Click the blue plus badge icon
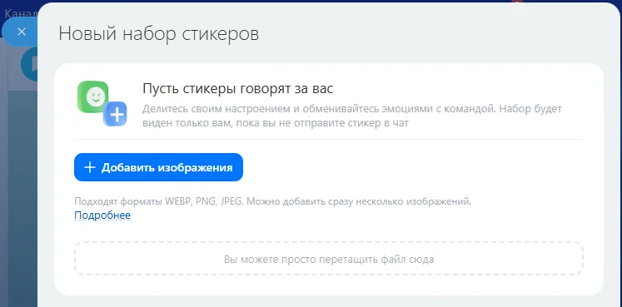 click(116, 115)
